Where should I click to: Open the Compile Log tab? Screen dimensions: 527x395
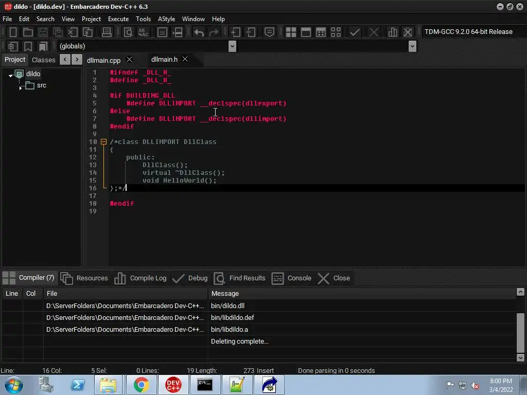(140, 278)
